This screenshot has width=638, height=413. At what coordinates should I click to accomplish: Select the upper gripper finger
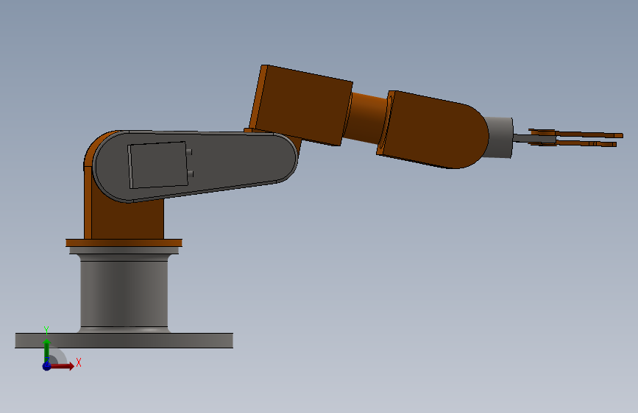(586, 134)
